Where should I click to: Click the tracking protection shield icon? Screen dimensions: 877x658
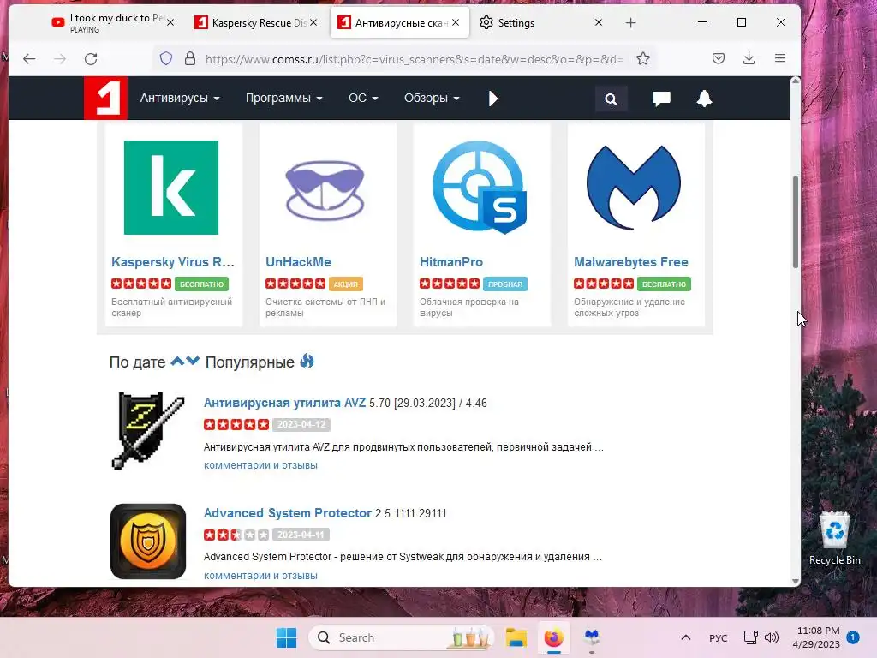point(166,59)
